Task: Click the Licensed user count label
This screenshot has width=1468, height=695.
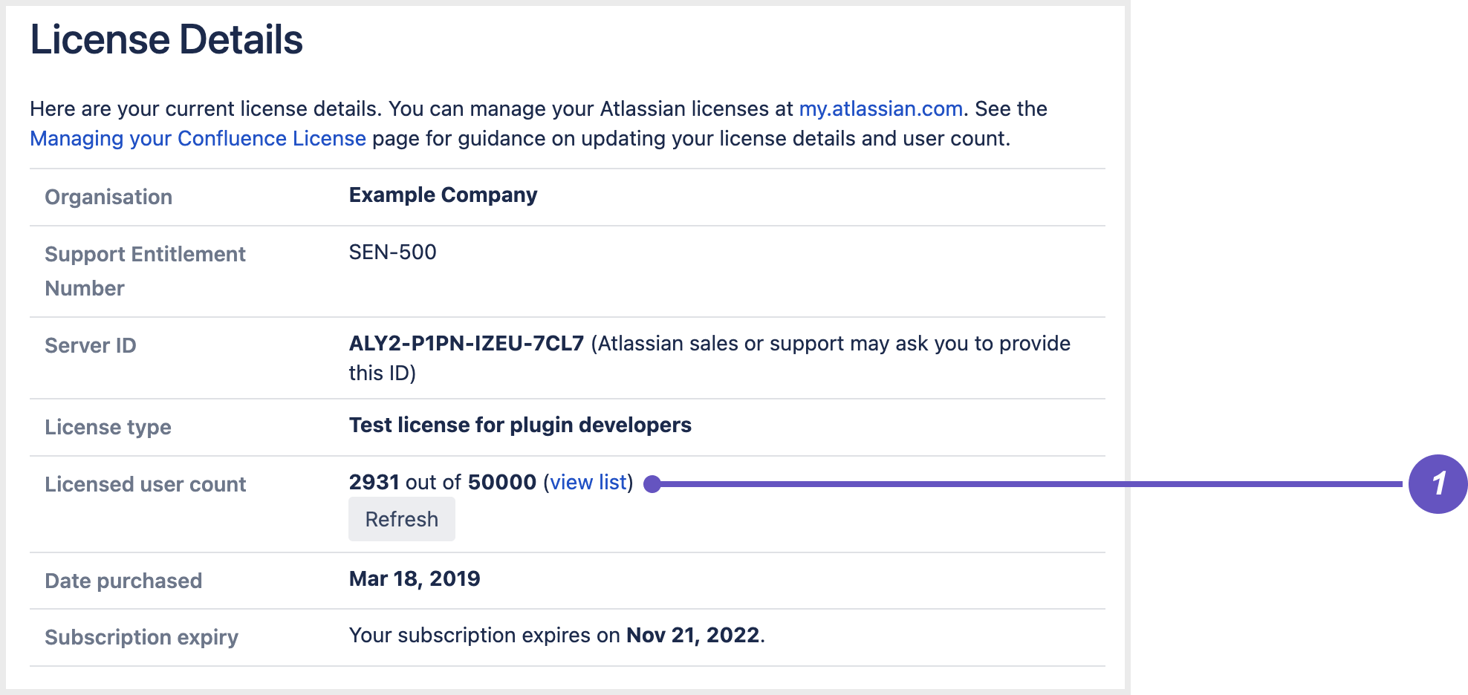Action: pos(146,484)
